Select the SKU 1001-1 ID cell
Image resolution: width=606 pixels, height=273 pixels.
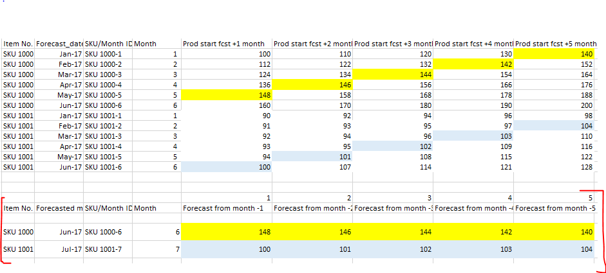(x=108, y=116)
